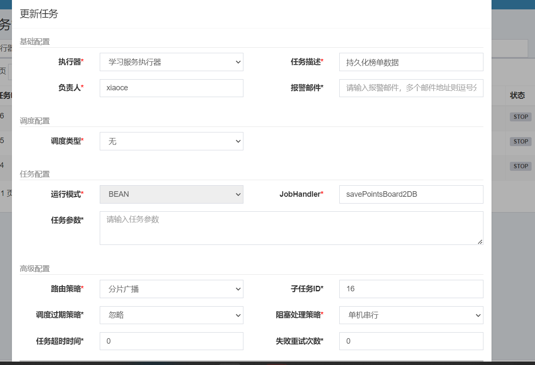Image resolution: width=535 pixels, height=365 pixels.
Task: Focus the 任务超时时间 input
Action: 171,341
